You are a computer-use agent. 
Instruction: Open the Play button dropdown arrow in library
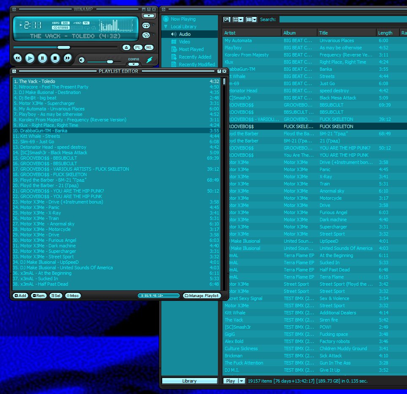[x=241, y=381]
